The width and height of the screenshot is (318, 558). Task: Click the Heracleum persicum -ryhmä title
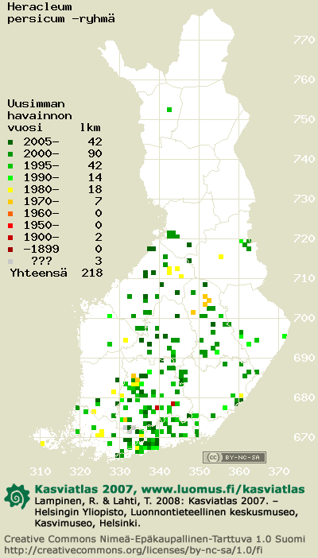coord(61,13)
